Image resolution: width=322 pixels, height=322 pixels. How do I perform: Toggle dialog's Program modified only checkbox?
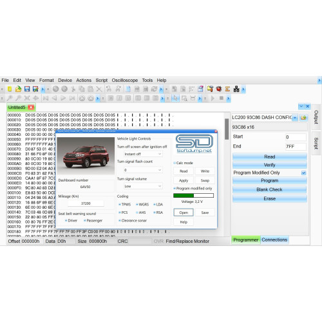[x=175, y=188]
